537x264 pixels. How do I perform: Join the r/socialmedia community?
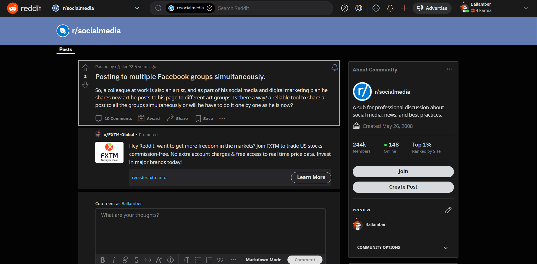tap(403, 172)
